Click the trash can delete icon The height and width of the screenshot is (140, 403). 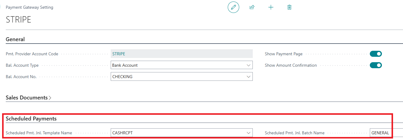(289, 7)
